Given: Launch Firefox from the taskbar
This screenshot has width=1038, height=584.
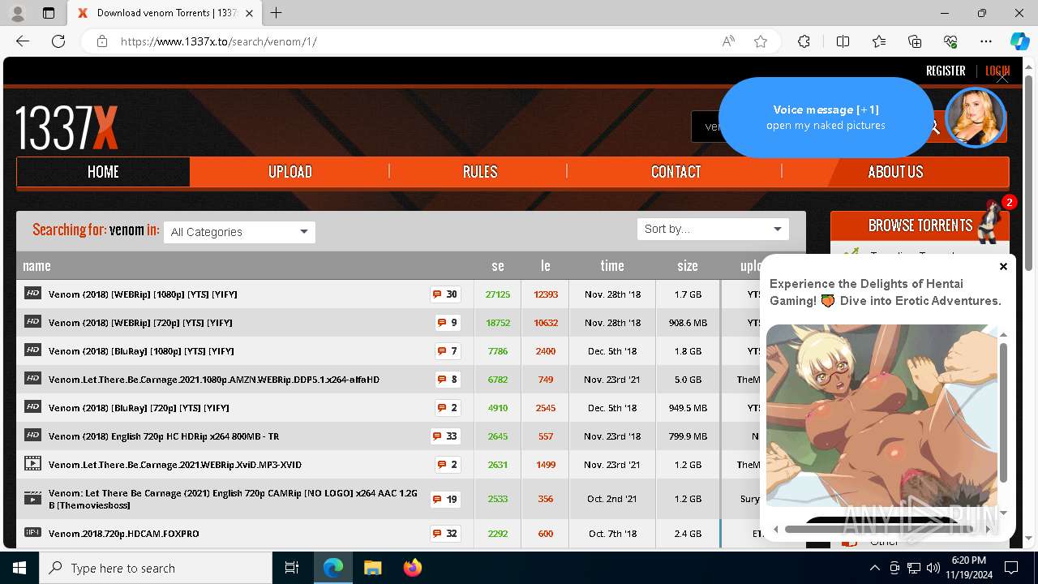Looking at the screenshot, I should [x=412, y=568].
